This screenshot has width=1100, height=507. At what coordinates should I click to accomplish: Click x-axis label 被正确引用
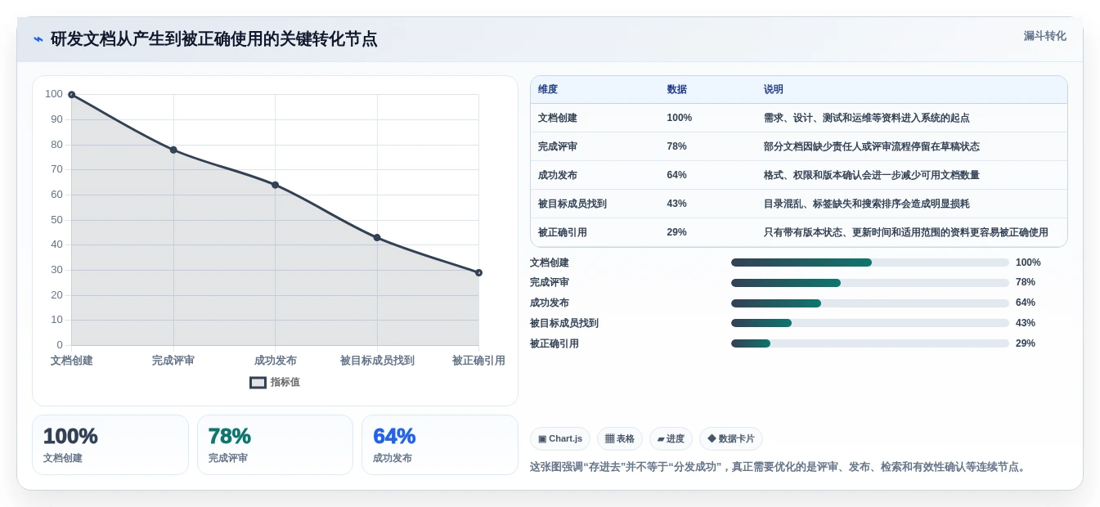pyautogui.click(x=478, y=361)
